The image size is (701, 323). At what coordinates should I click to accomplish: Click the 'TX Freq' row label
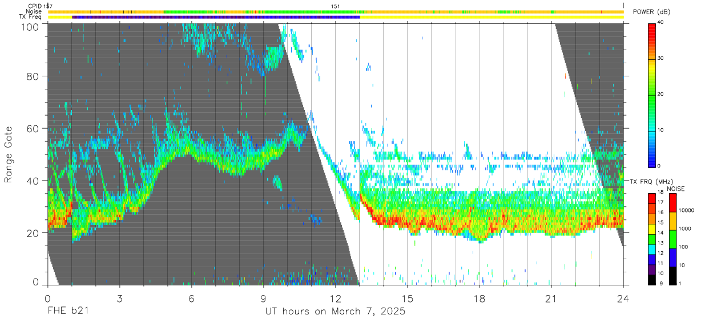pos(31,17)
